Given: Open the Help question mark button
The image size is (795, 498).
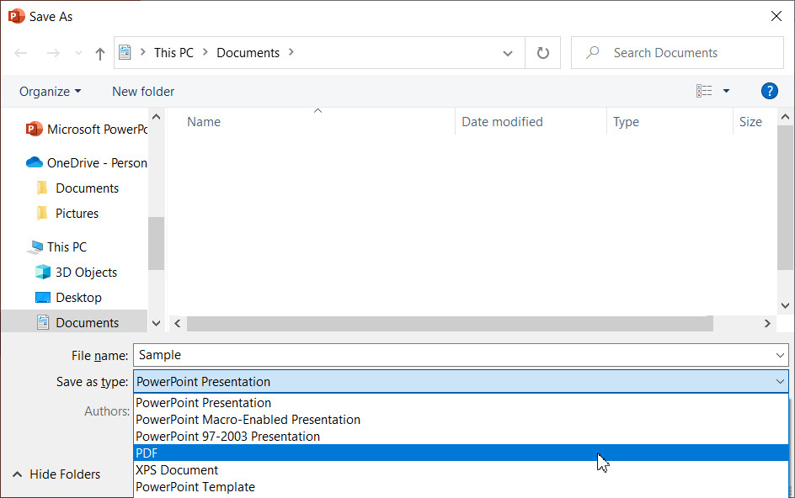Looking at the screenshot, I should [769, 91].
